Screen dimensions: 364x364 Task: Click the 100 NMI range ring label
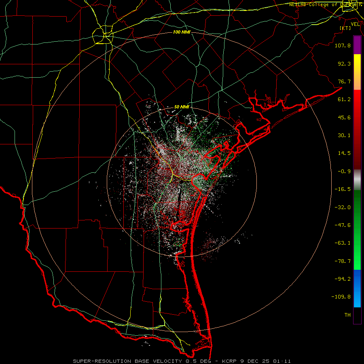coord(182,32)
